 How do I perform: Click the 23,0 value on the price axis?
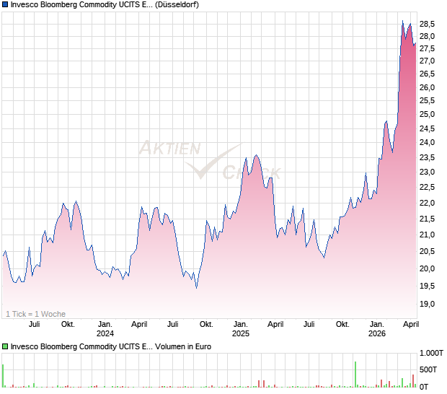coord(430,172)
